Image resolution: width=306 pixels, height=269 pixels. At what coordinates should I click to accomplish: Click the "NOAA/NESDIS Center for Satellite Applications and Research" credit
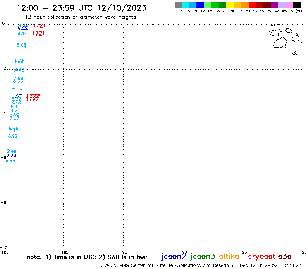coord(166,266)
